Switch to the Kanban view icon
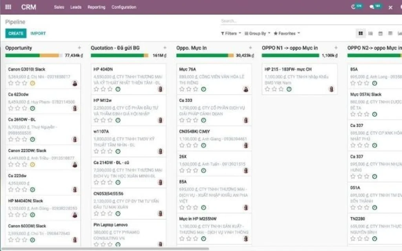 [360, 33]
